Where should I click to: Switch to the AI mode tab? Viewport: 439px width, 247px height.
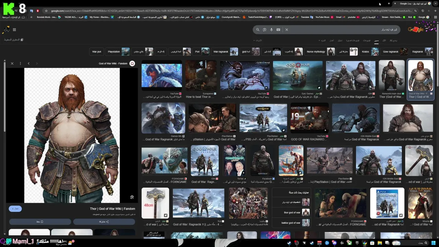393,40
